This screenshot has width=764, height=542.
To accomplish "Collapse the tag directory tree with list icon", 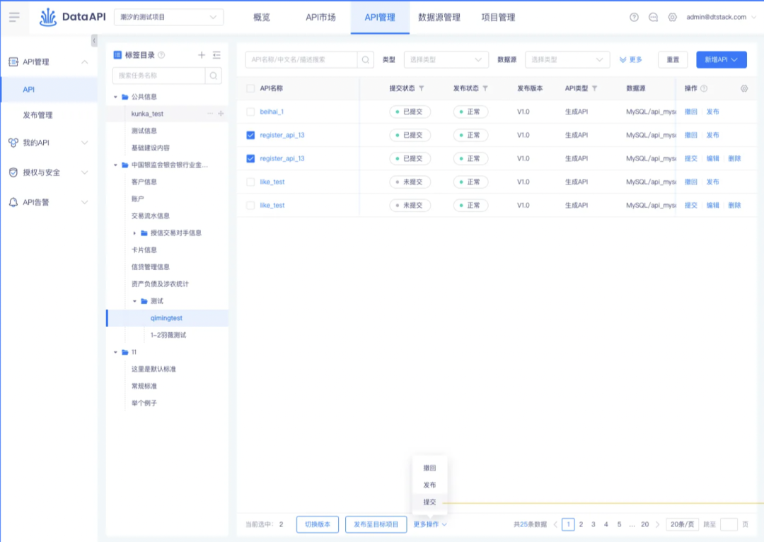I will coord(217,55).
